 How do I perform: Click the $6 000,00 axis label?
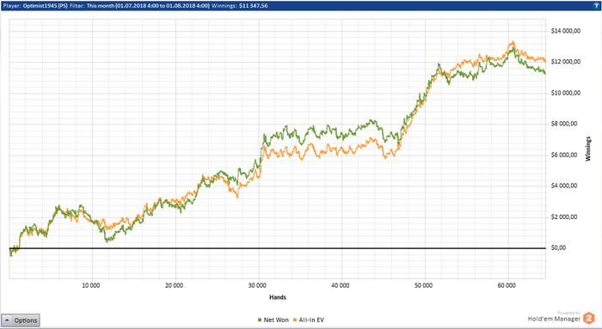(564, 155)
